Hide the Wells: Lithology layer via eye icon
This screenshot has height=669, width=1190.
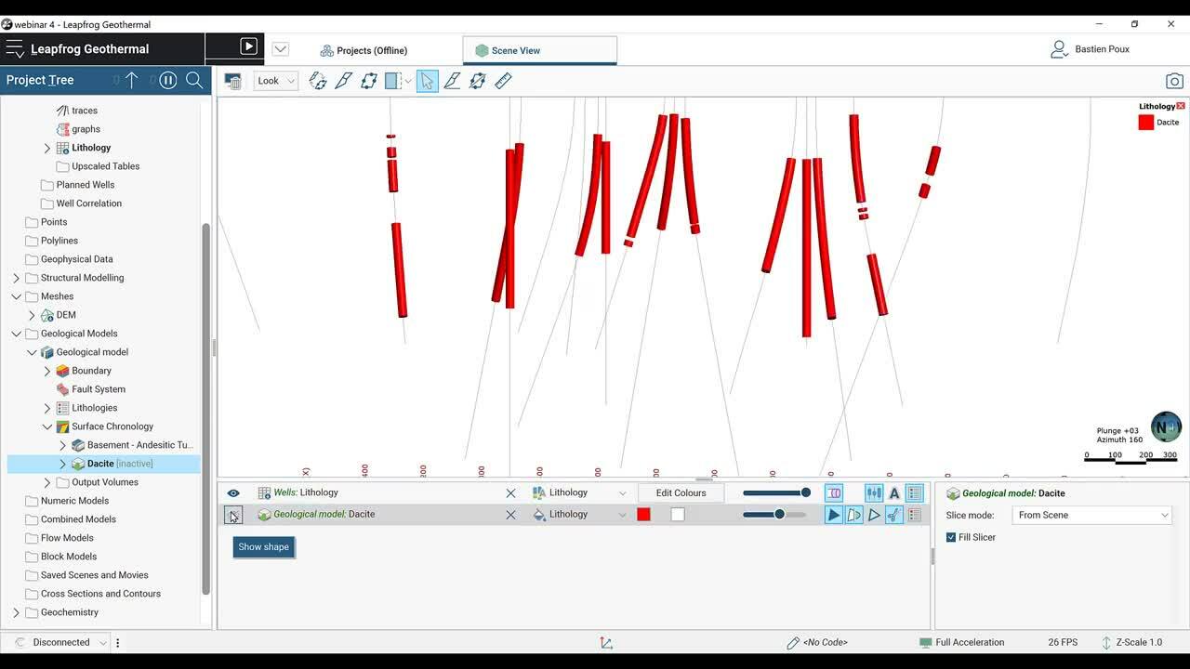(x=233, y=493)
